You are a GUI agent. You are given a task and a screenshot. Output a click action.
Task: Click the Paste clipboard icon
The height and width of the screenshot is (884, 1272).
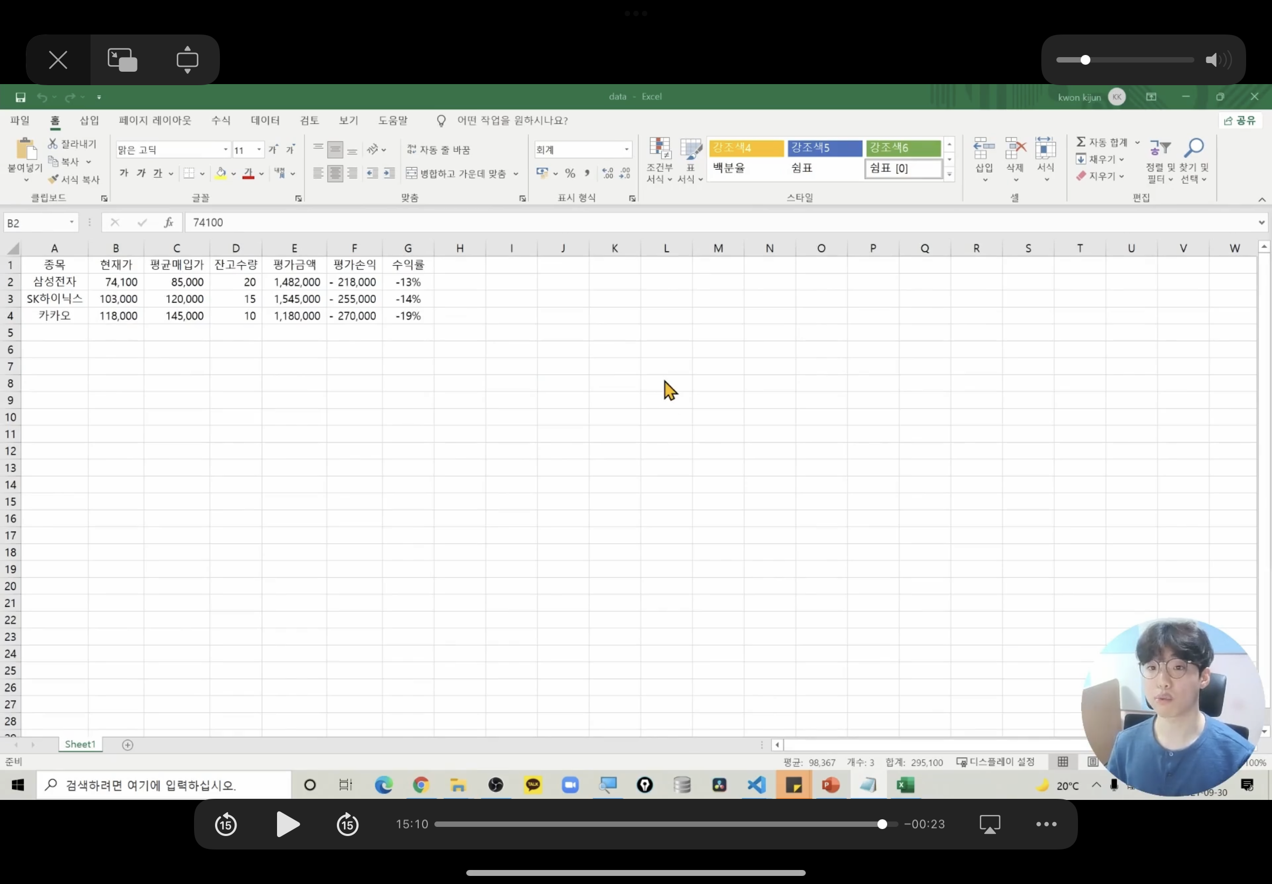25,149
